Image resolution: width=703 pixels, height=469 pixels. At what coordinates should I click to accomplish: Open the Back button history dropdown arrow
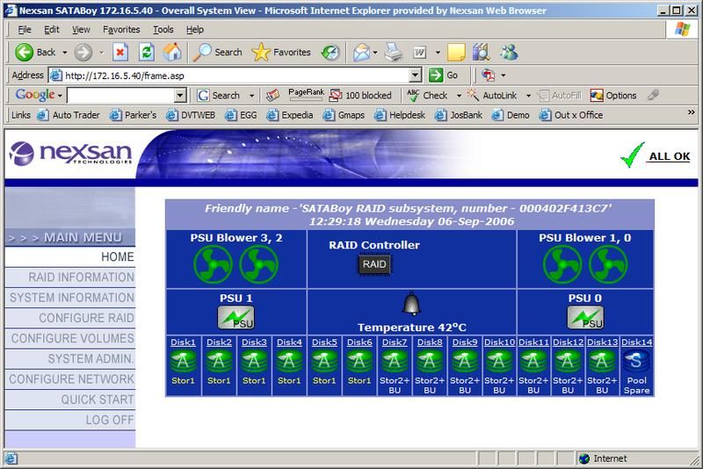pyautogui.click(x=65, y=53)
